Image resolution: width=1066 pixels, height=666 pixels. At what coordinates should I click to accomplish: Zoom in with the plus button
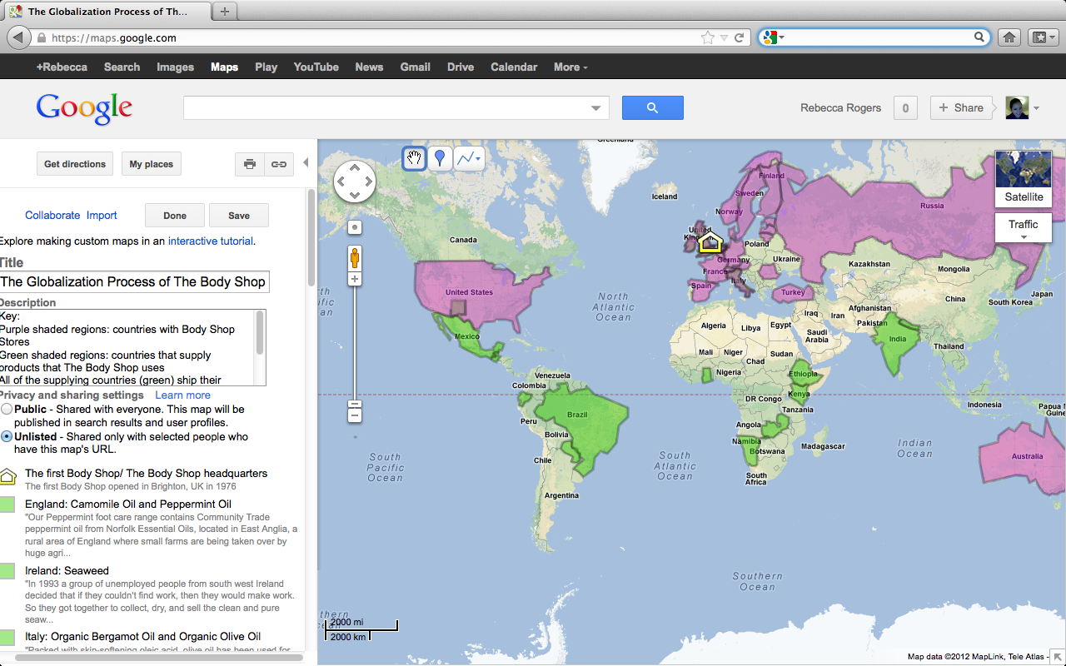(355, 279)
